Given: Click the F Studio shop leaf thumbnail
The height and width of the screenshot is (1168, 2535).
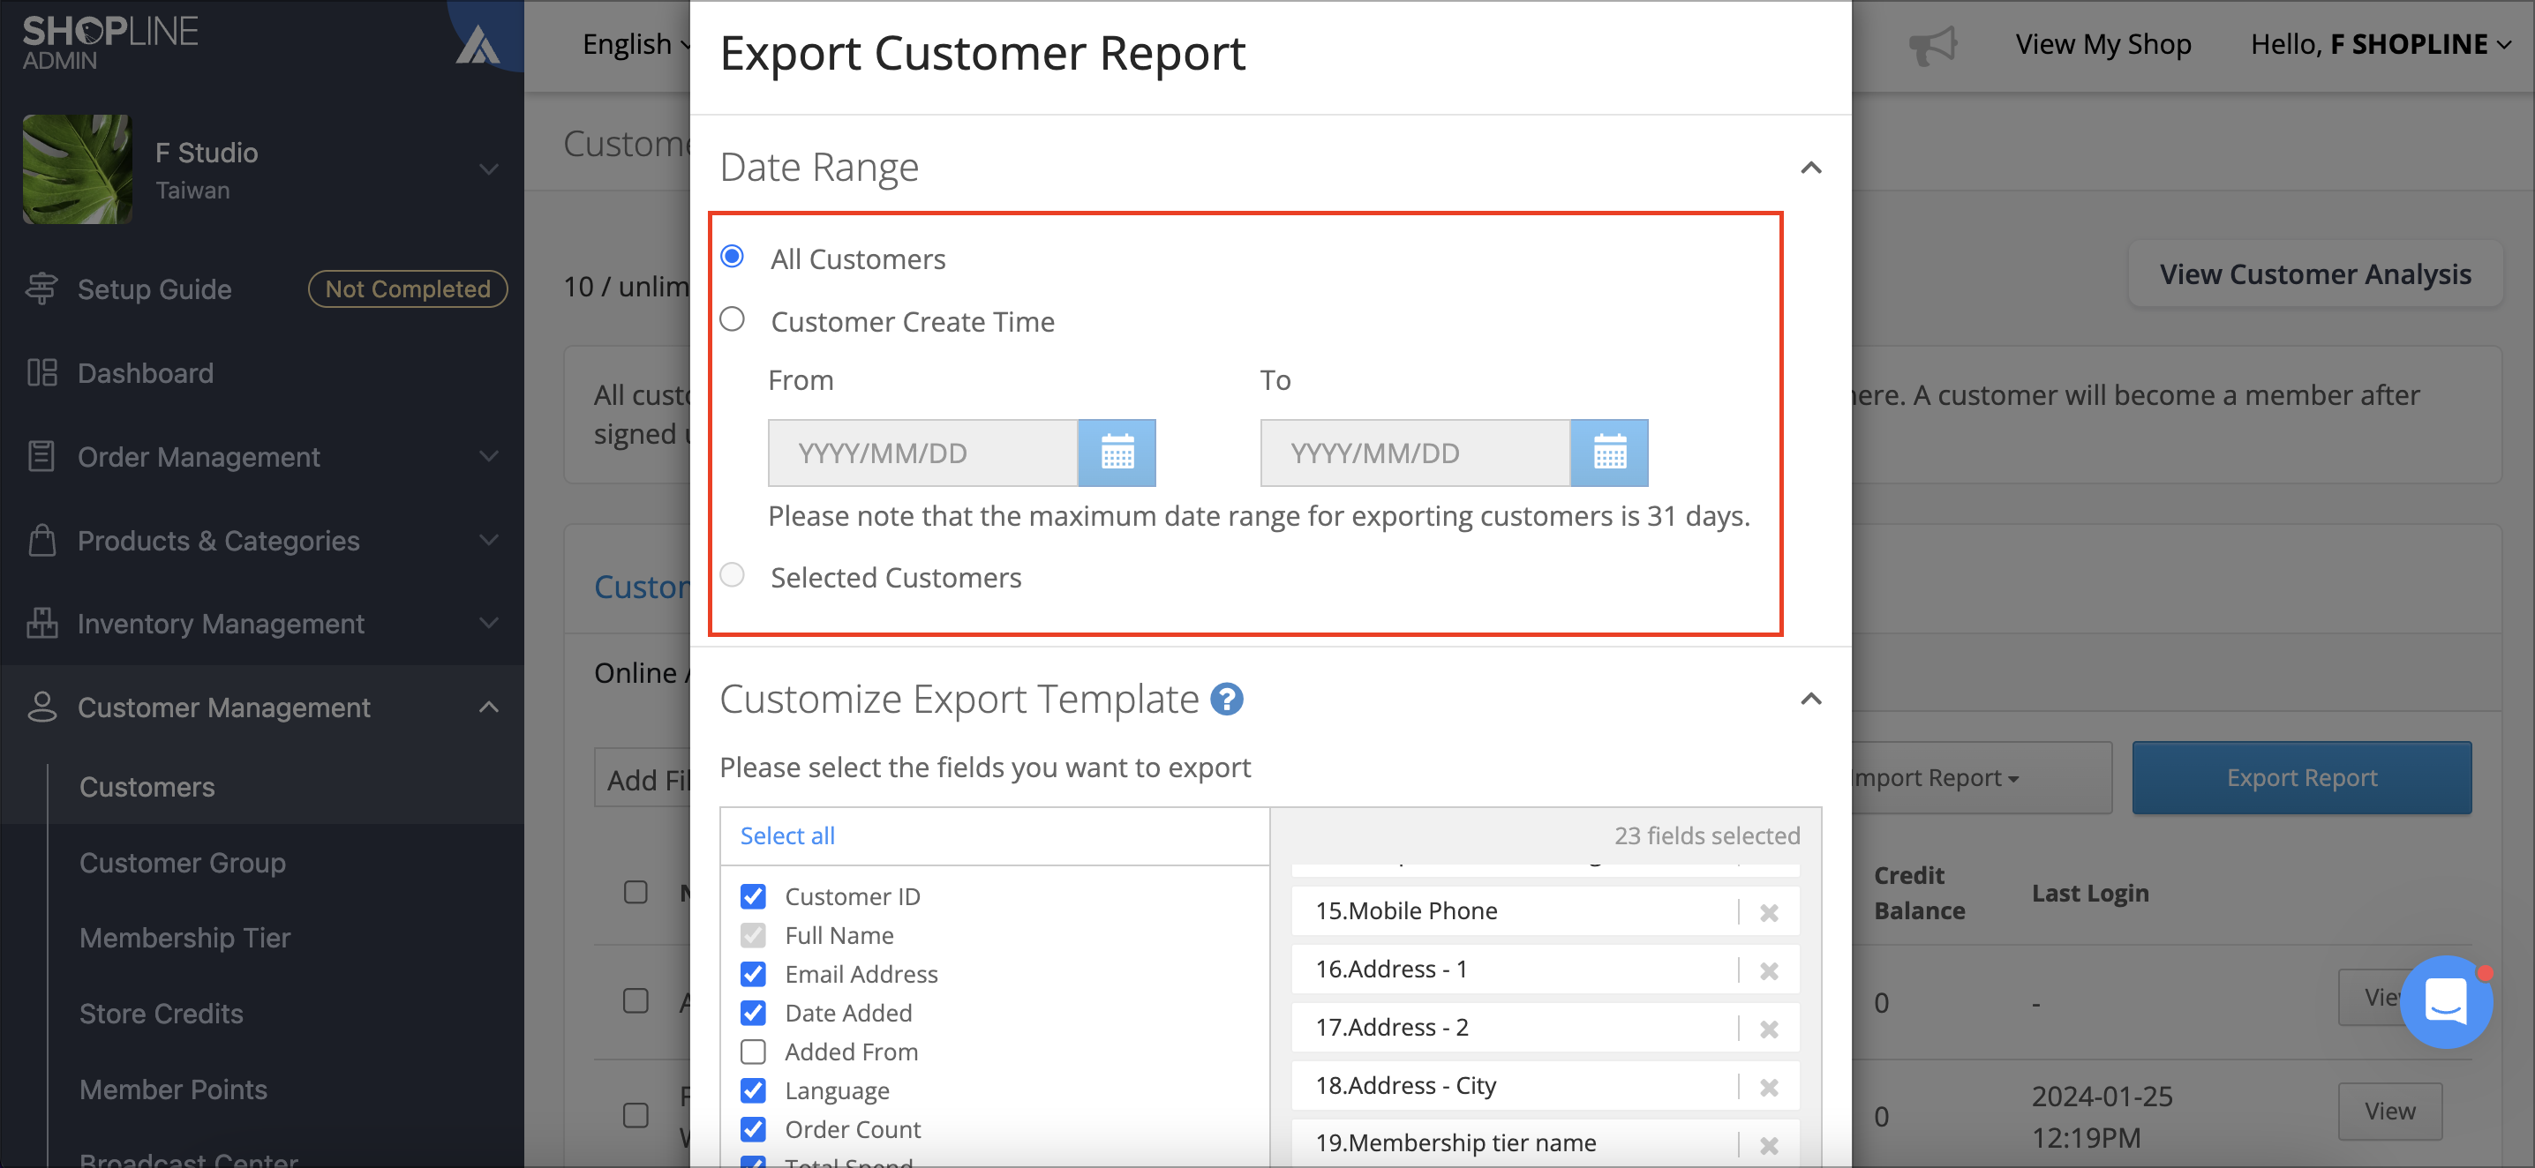Looking at the screenshot, I should click(x=77, y=169).
